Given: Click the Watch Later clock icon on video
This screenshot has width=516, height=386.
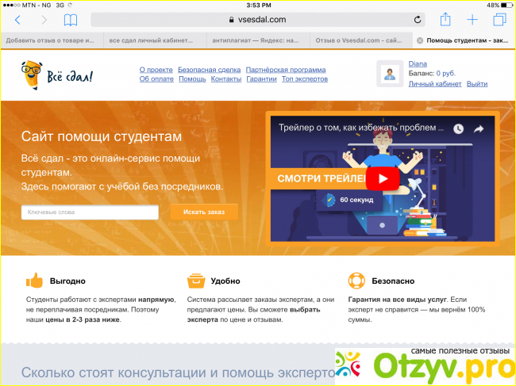Looking at the screenshot, I should 458,128.
